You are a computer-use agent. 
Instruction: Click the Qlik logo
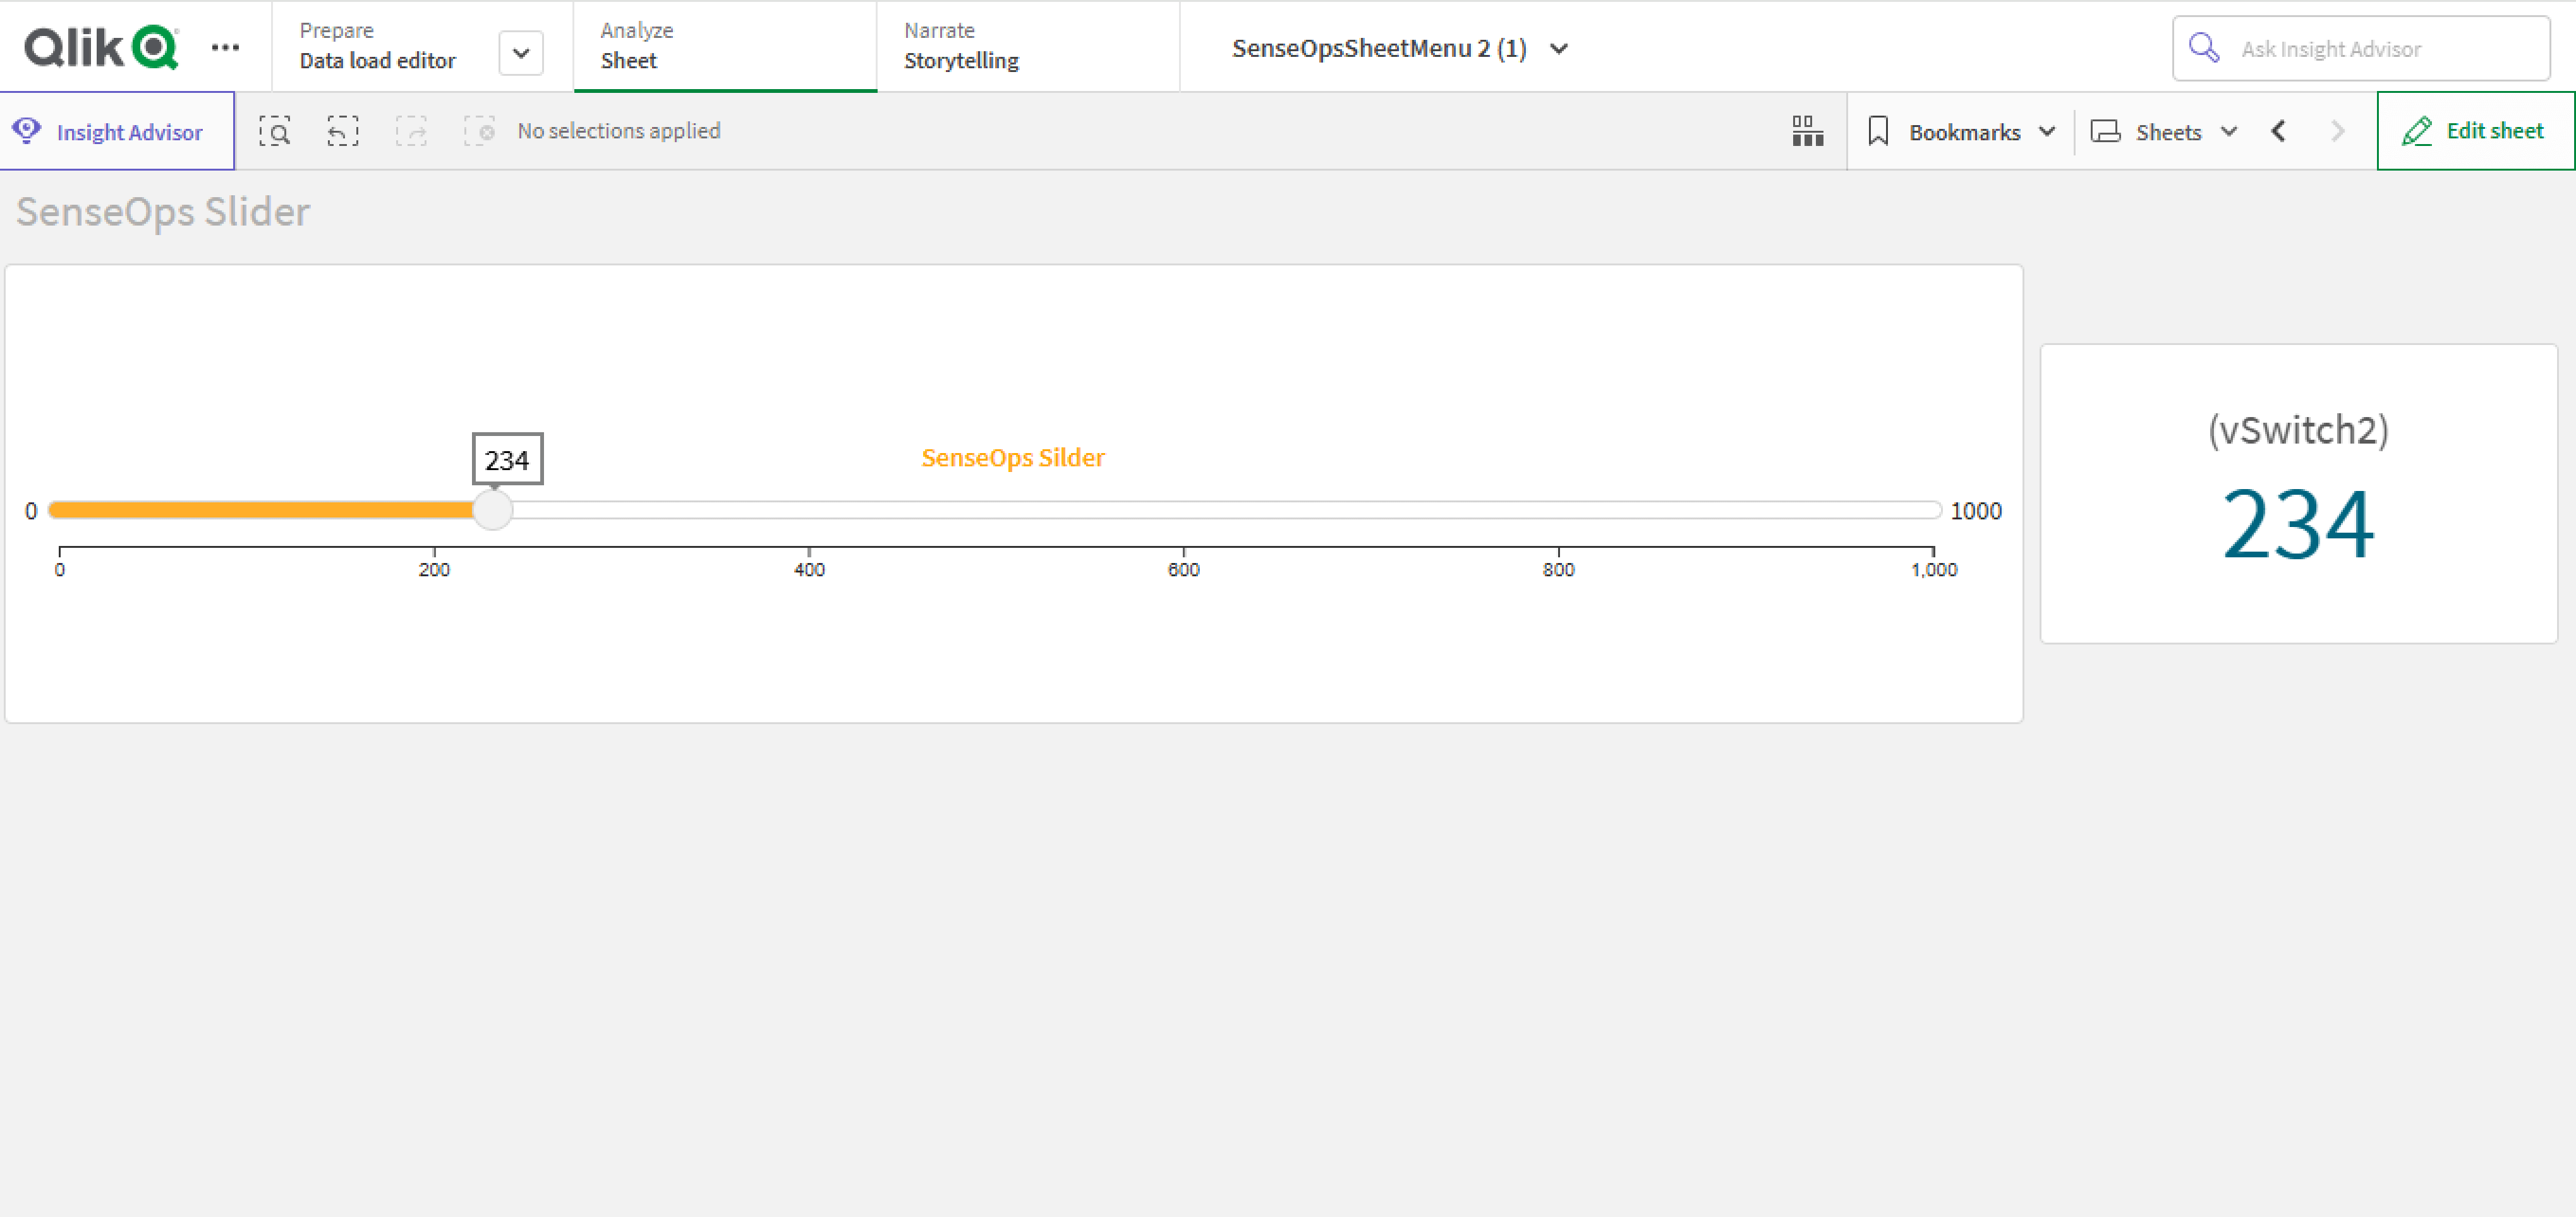[101, 47]
